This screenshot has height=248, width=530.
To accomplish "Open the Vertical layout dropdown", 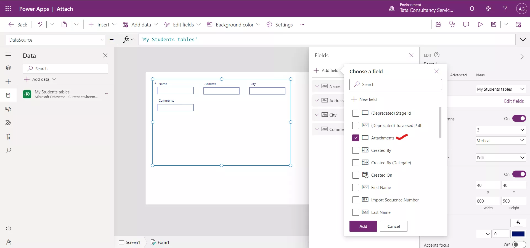I will click(501, 141).
